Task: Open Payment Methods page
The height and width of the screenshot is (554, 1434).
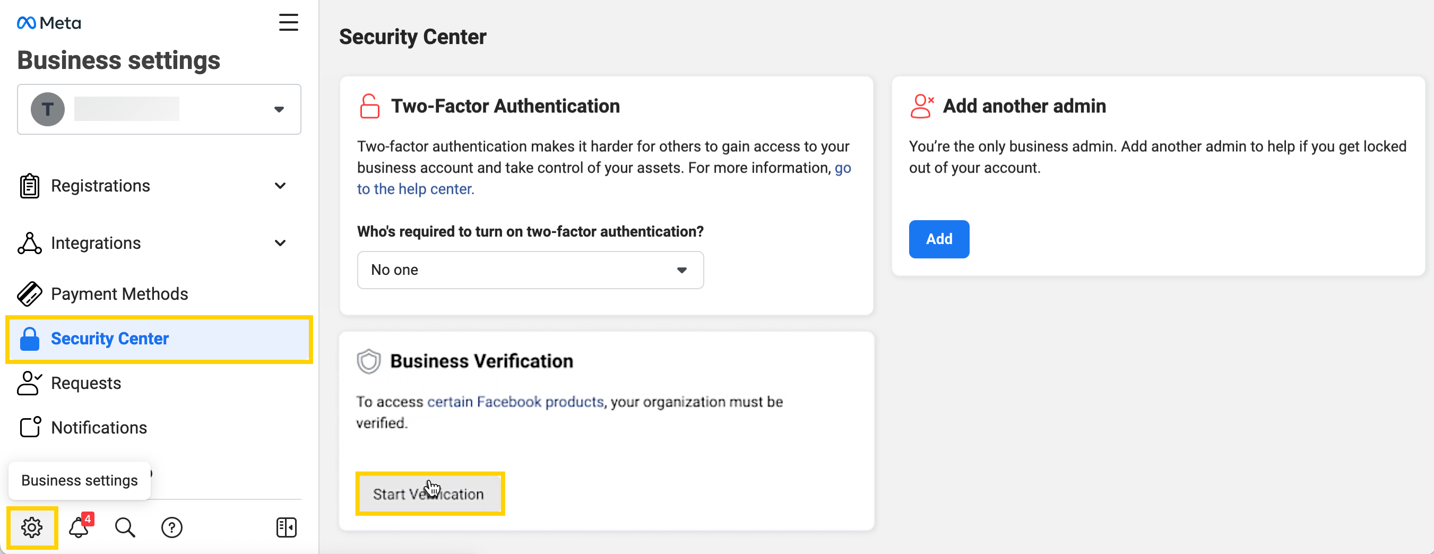Action: pyautogui.click(x=119, y=293)
